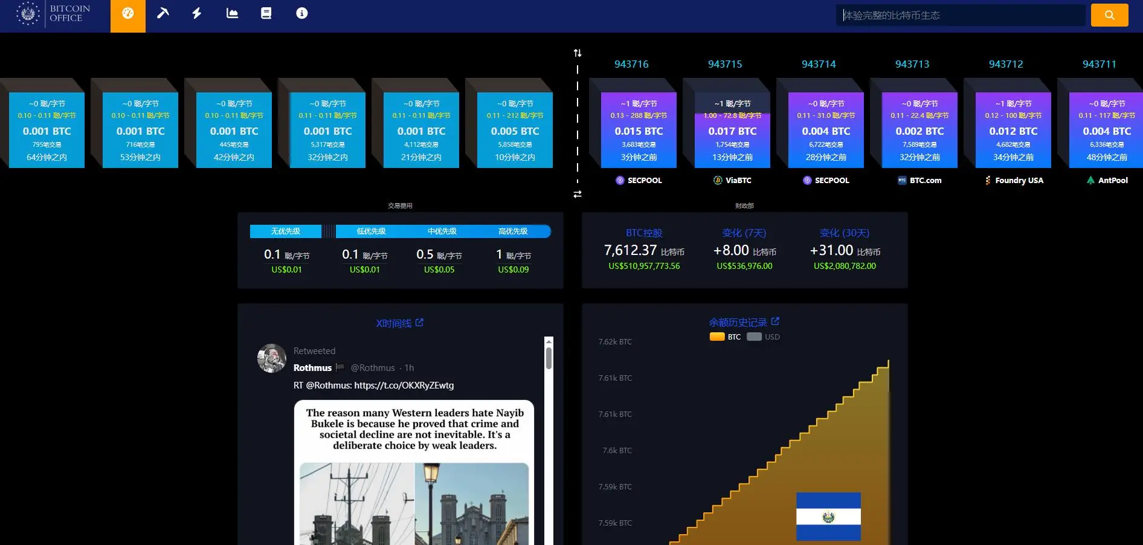Open the X时间线 timeline link

point(393,323)
